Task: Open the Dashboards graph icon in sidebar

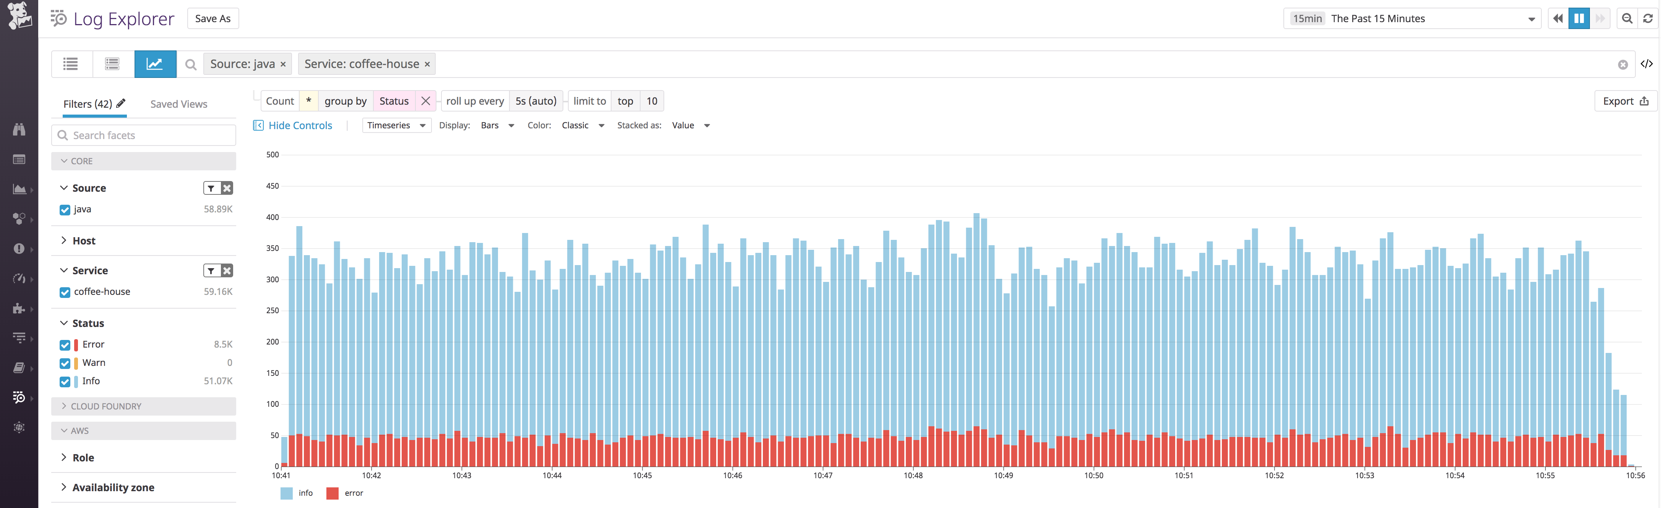Action: pyautogui.click(x=19, y=189)
